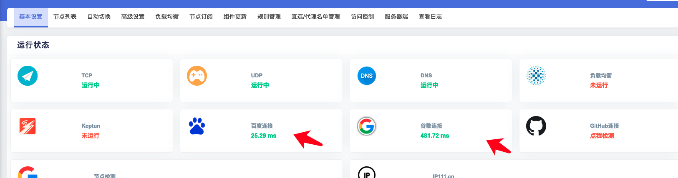This screenshot has width=678, height=178.
Task: Click the 运行状态 section heading
Action: click(33, 45)
